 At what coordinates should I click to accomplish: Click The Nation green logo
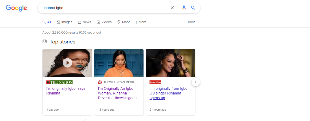tap(59, 82)
